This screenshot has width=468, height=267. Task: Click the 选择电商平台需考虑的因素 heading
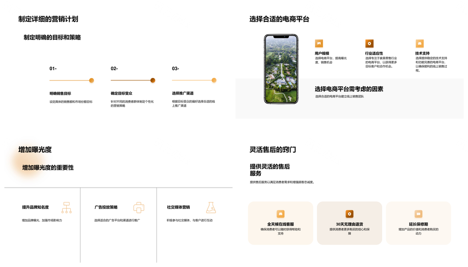(349, 89)
